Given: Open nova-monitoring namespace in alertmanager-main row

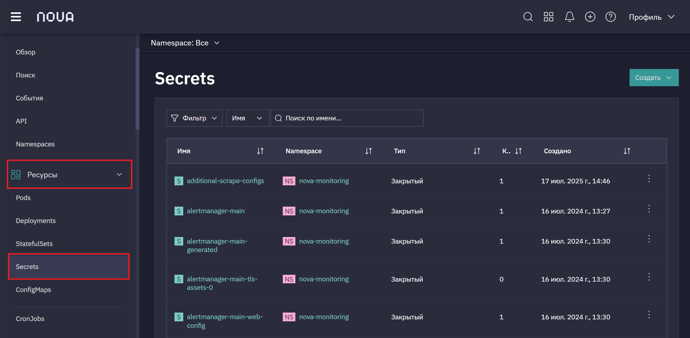Looking at the screenshot, I should [x=324, y=211].
